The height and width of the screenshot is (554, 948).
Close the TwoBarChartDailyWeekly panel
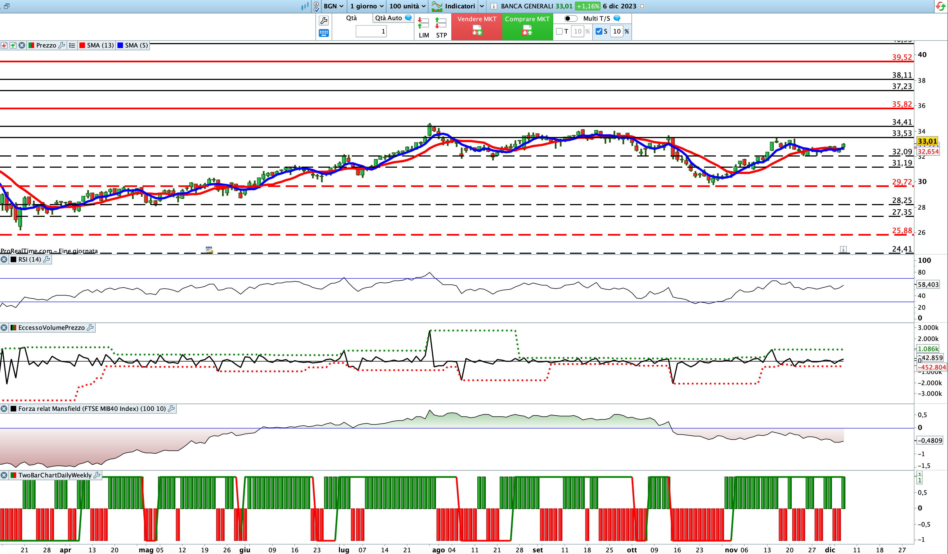click(4, 475)
